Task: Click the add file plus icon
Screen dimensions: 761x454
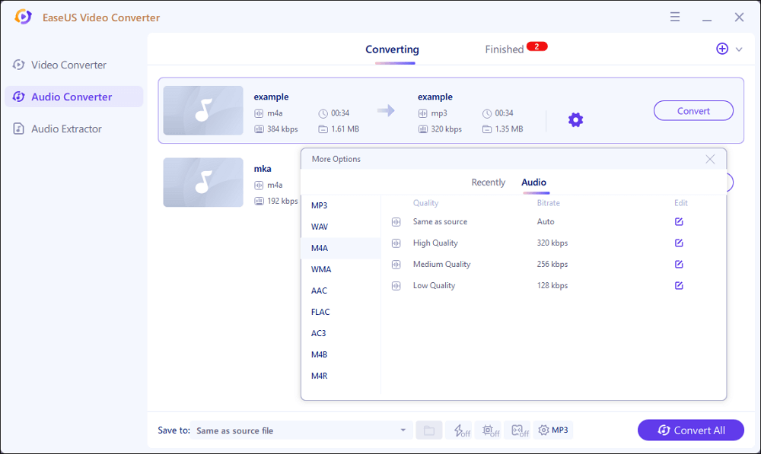Action: [x=722, y=49]
